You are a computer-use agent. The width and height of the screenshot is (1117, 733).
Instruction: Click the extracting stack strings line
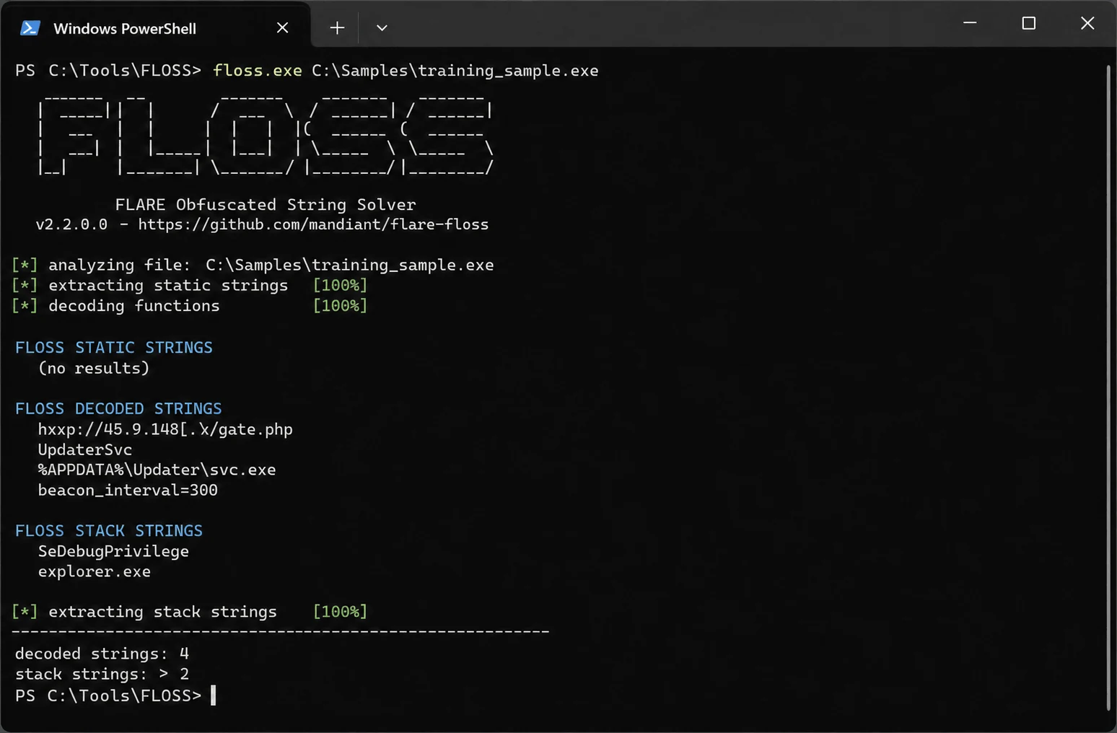pos(189,611)
